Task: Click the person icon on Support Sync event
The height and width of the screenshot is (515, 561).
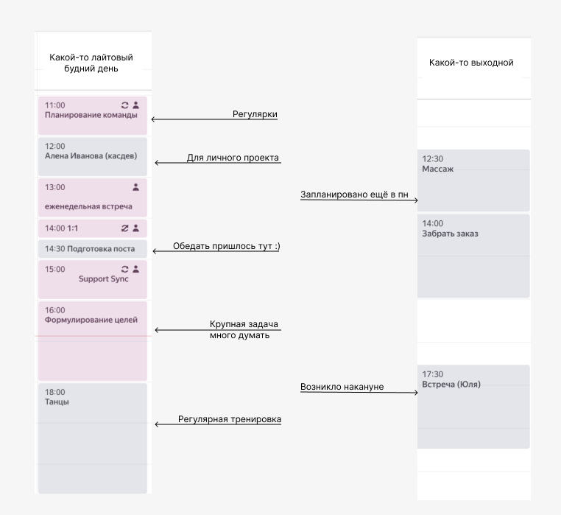Action: 135,269
